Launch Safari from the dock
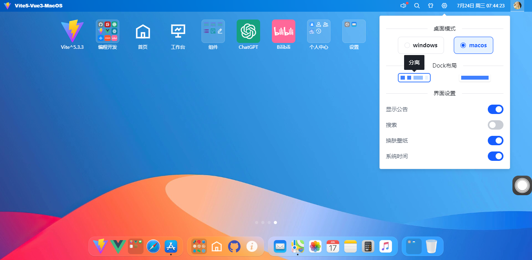 coord(153,246)
